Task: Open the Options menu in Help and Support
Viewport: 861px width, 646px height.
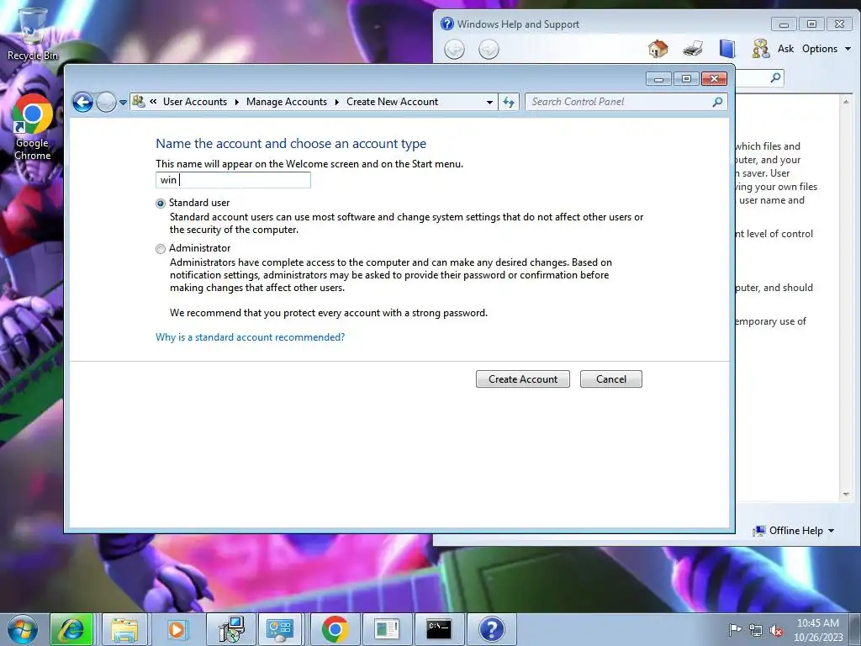Action: tap(827, 49)
